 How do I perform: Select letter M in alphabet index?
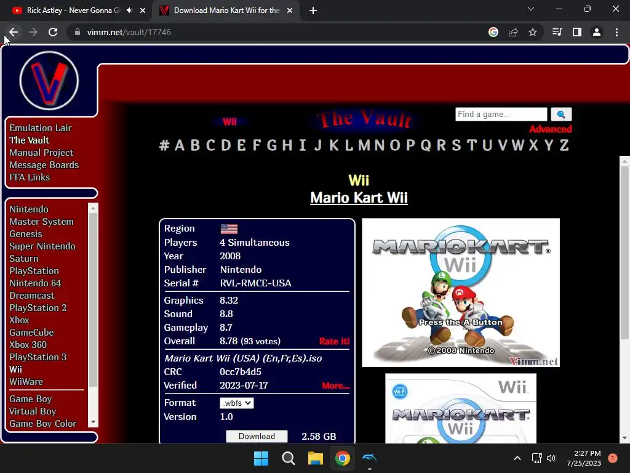(364, 145)
